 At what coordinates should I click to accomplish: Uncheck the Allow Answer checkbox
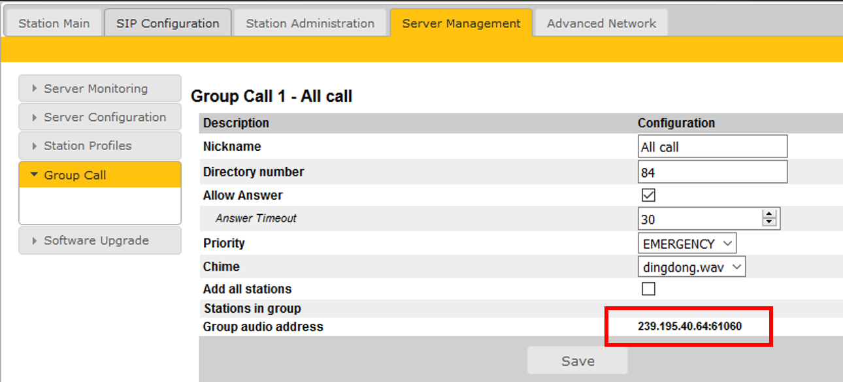click(648, 195)
